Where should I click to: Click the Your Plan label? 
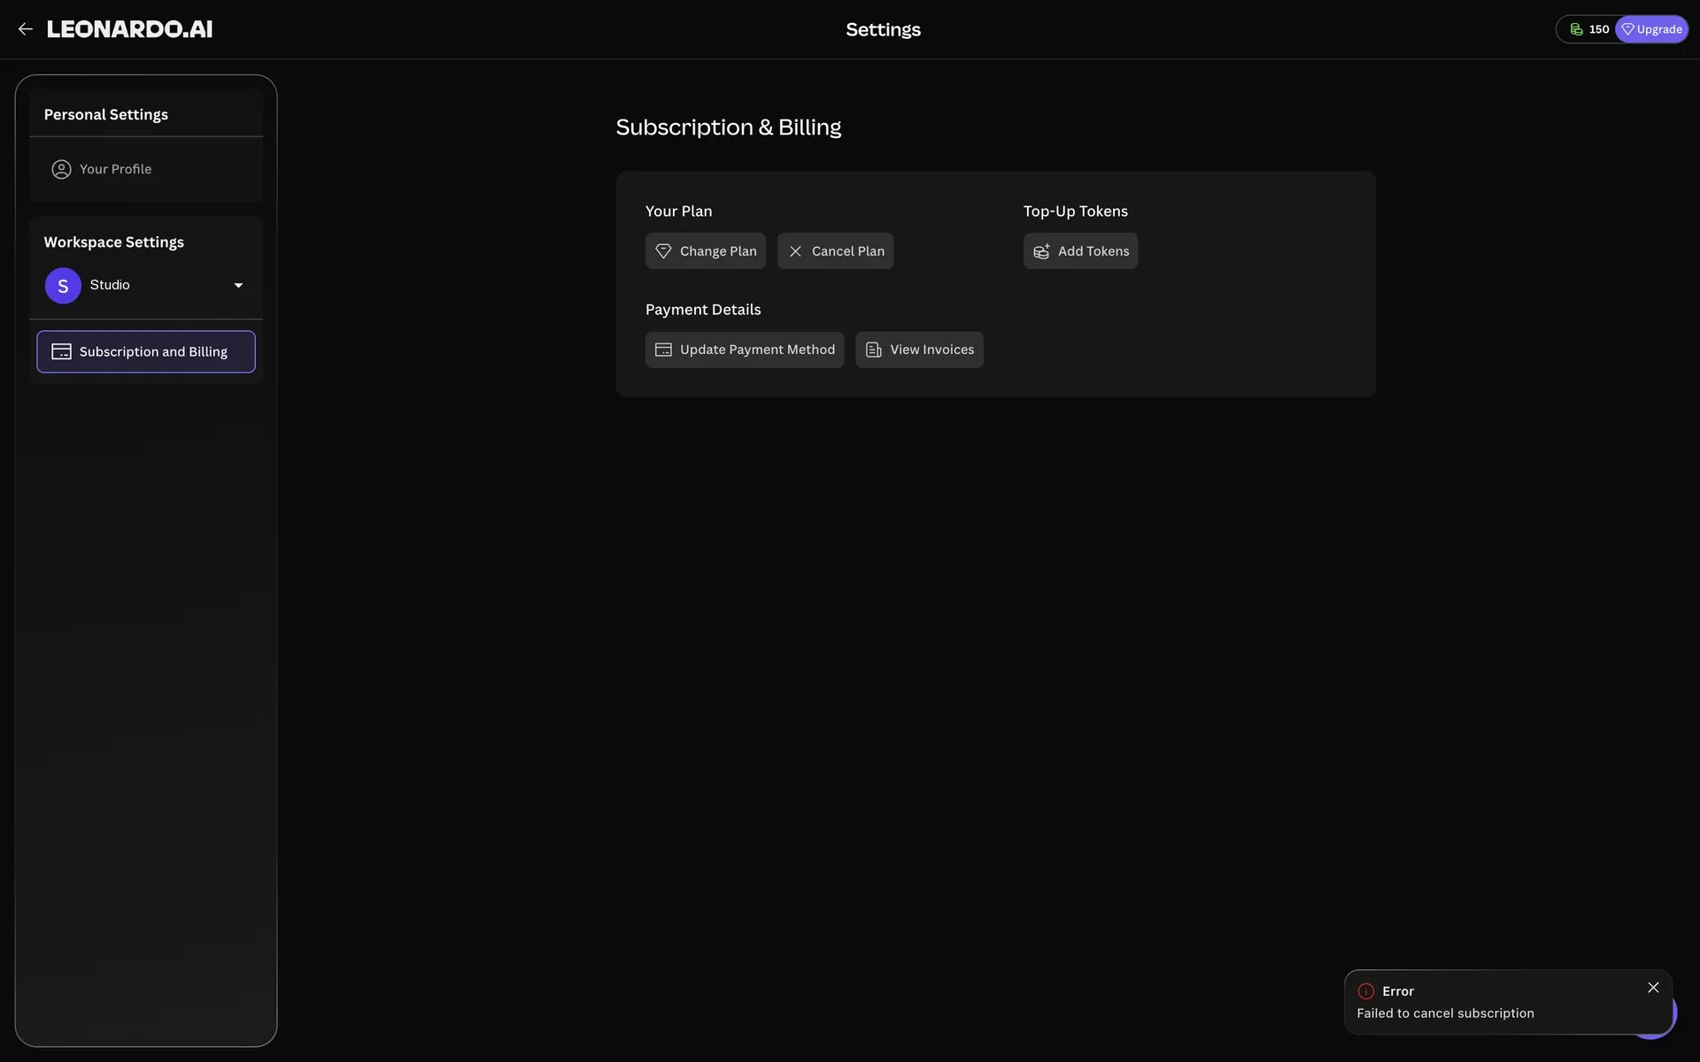(678, 212)
